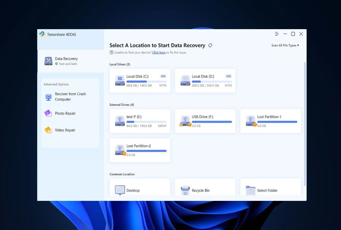341x230 pixels.
Task: Click the "3.0 GB" size on USB Drive (F:)
Action: [x=196, y=126]
